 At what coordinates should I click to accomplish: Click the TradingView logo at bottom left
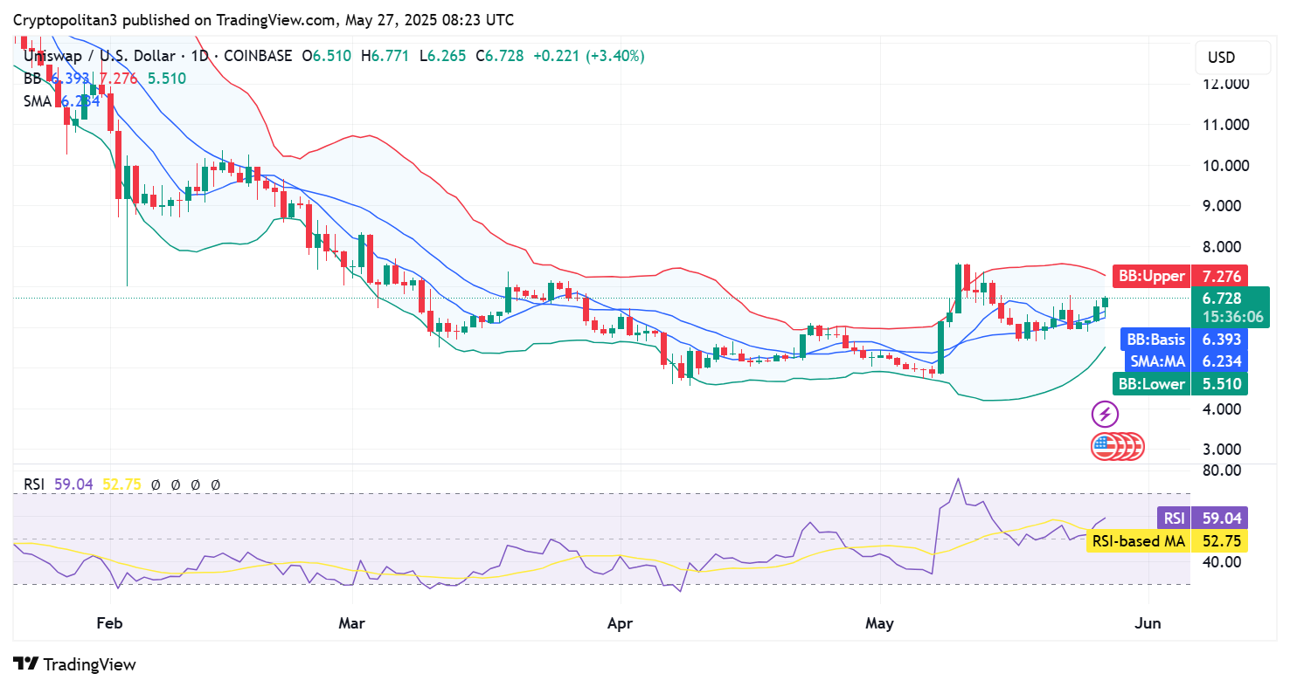click(75, 664)
